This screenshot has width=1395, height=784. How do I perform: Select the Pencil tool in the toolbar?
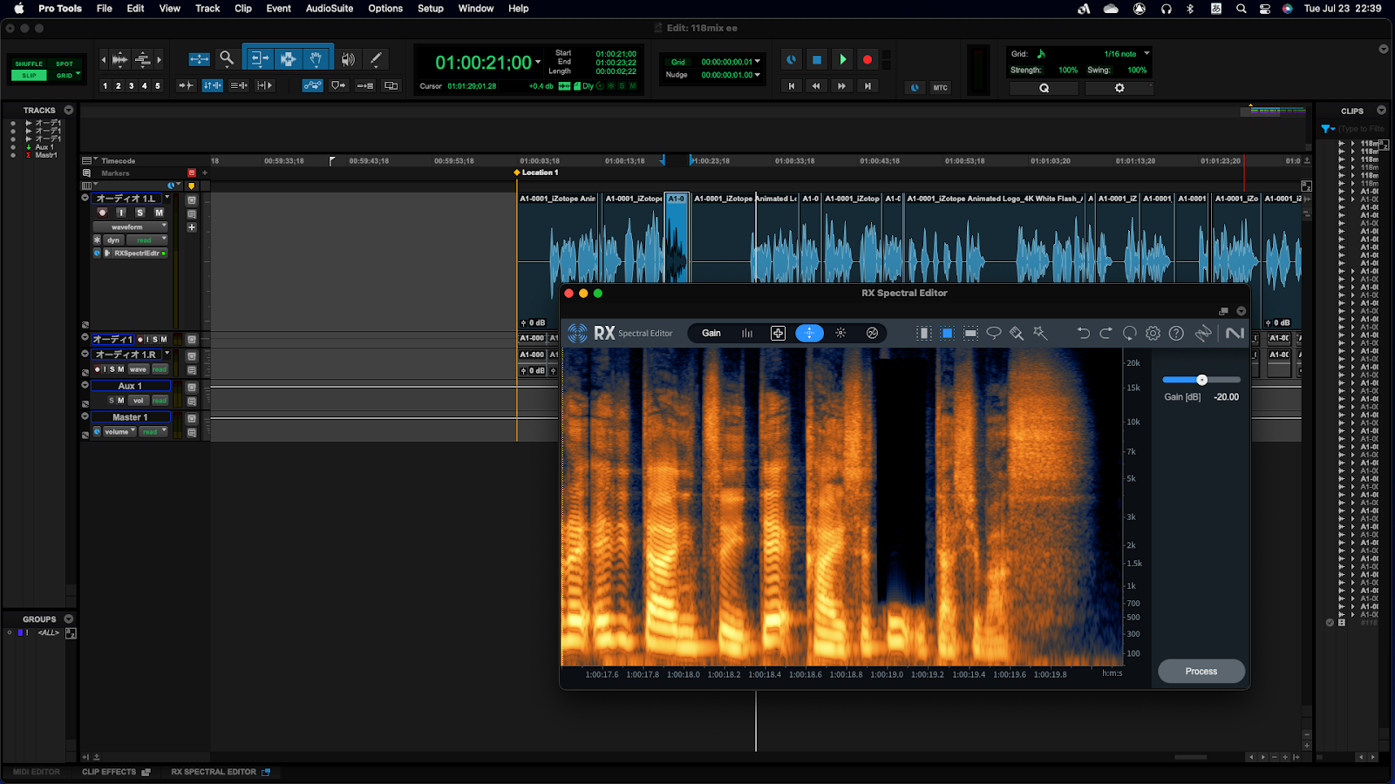[376, 59]
